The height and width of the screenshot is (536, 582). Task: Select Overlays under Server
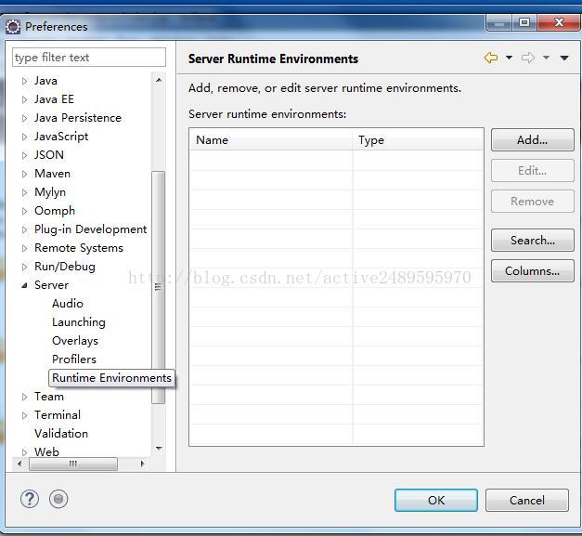coord(75,341)
